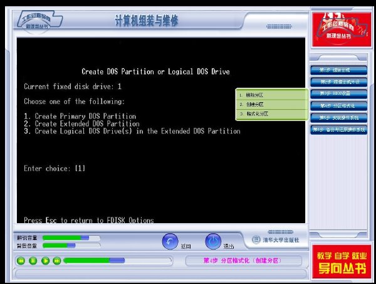Screen dimensions: 376x284
Task: Open 第2步 连接主机外设 step
Action: [338, 82]
